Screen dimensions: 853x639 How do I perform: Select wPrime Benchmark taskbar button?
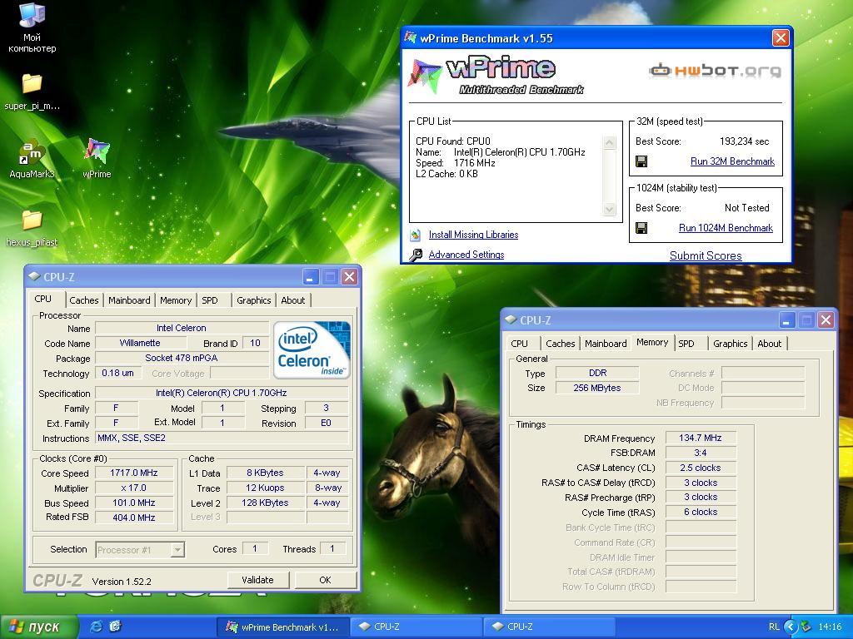tap(282, 627)
